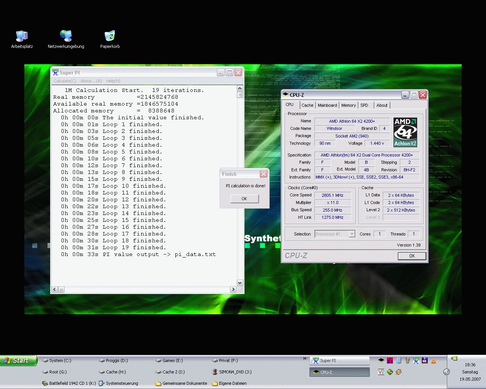Launch the Winamp quick launch icon
The image size is (486, 389).
pyautogui.click(x=399, y=372)
